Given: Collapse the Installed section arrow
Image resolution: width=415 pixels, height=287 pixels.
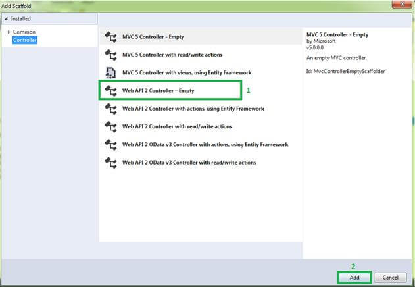Looking at the screenshot, I should pyautogui.click(x=7, y=19).
